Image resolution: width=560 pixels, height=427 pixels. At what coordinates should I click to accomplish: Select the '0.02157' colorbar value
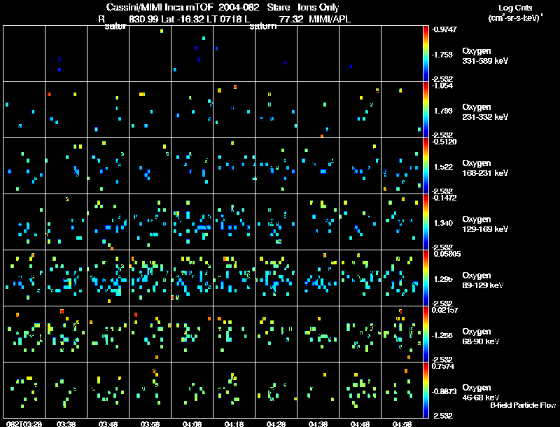pyautogui.click(x=444, y=310)
